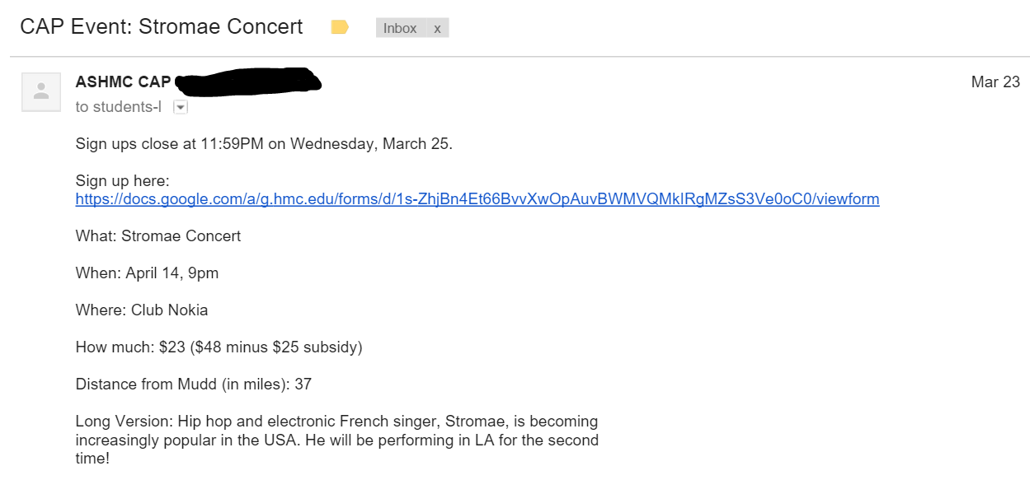Click the sender's gray avatar placeholder
Screen dimensions: 1030x480
(x=41, y=92)
